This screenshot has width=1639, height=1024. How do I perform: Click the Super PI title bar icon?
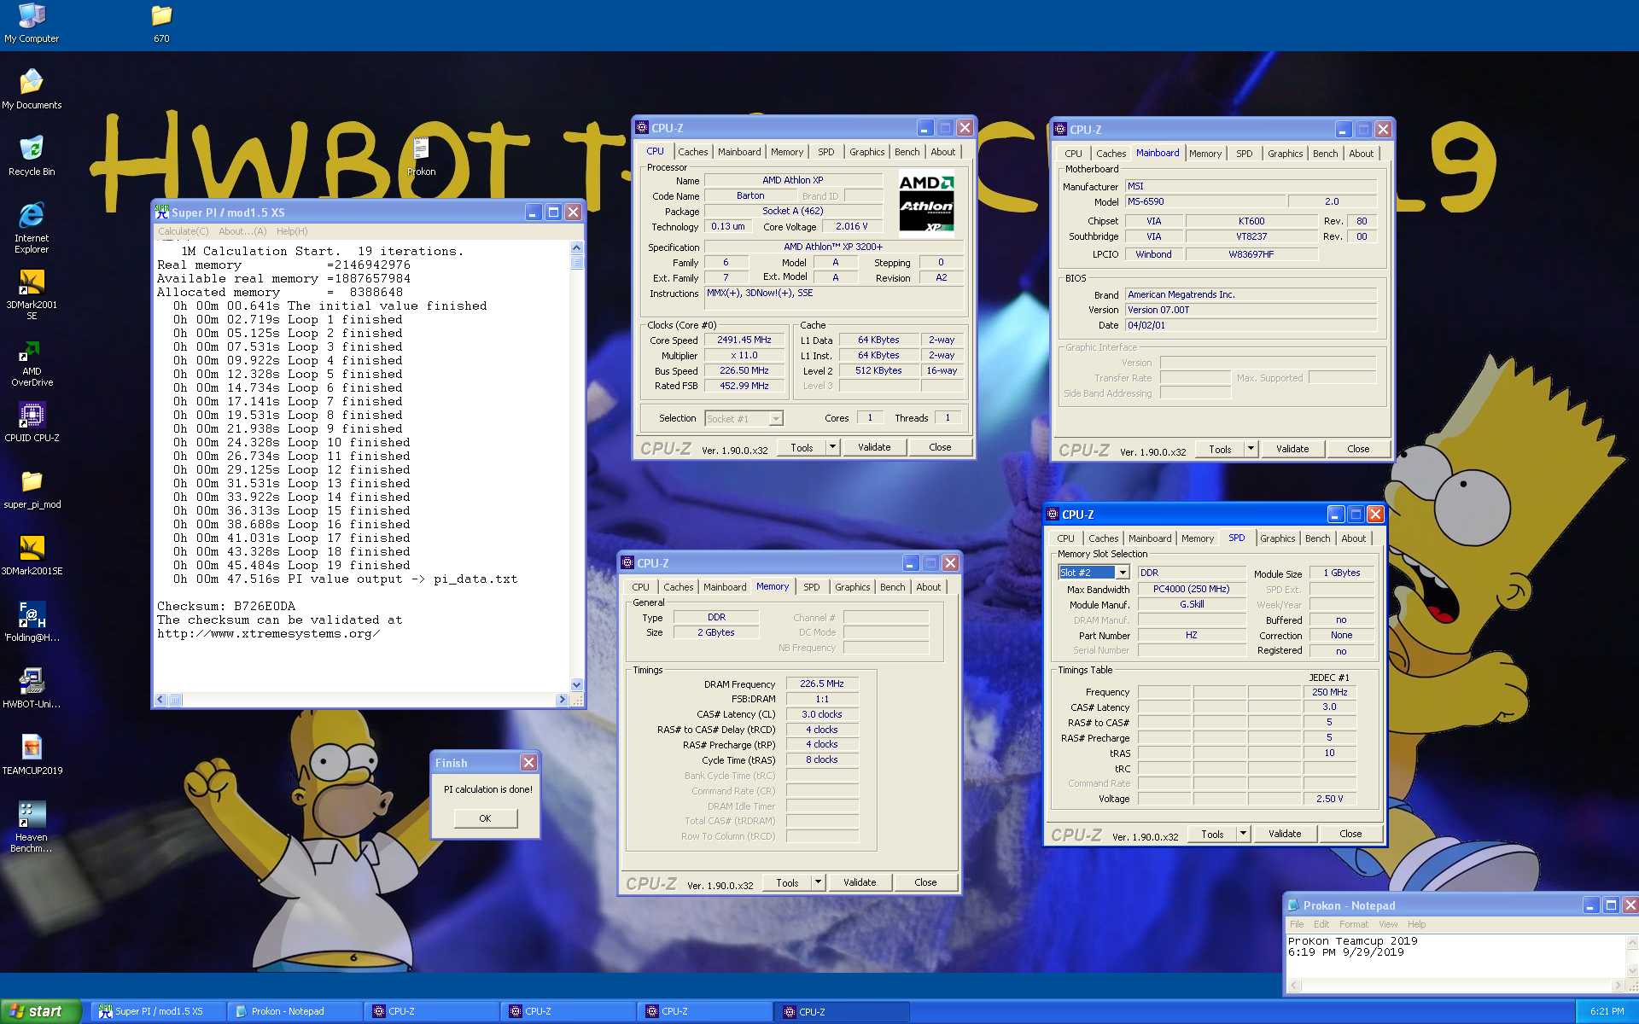(161, 212)
